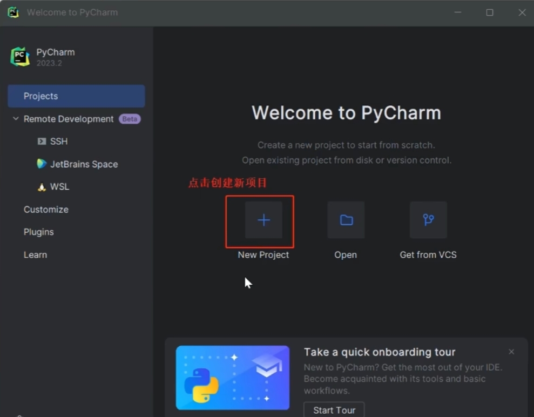Select Remote Development label in sidebar
This screenshot has width=534, height=417.
click(69, 119)
